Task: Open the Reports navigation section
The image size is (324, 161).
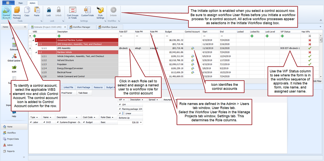Action: coord(11,151)
